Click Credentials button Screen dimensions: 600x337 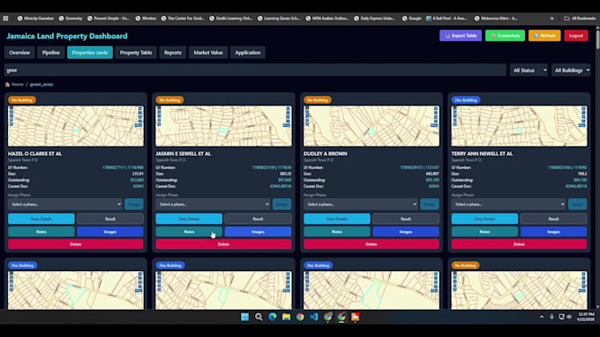pyautogui.click(x=505, y=35)
